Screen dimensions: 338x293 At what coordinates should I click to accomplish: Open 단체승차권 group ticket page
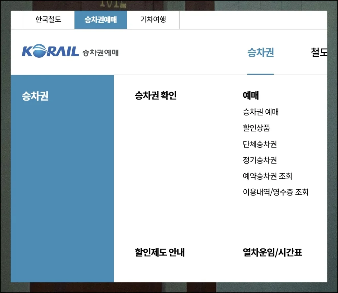click(259, 144)
